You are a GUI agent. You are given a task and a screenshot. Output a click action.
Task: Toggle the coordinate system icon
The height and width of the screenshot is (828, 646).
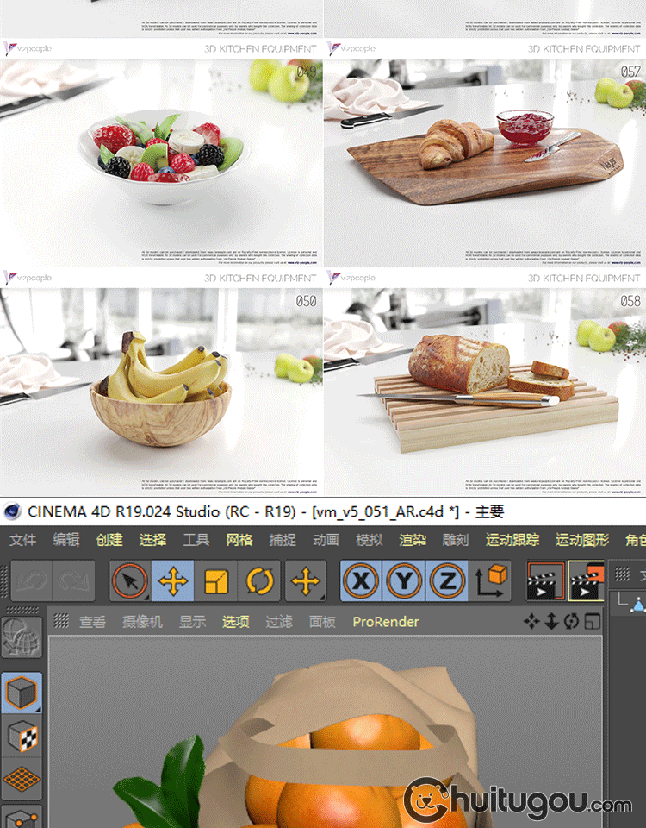pos(490,580)
